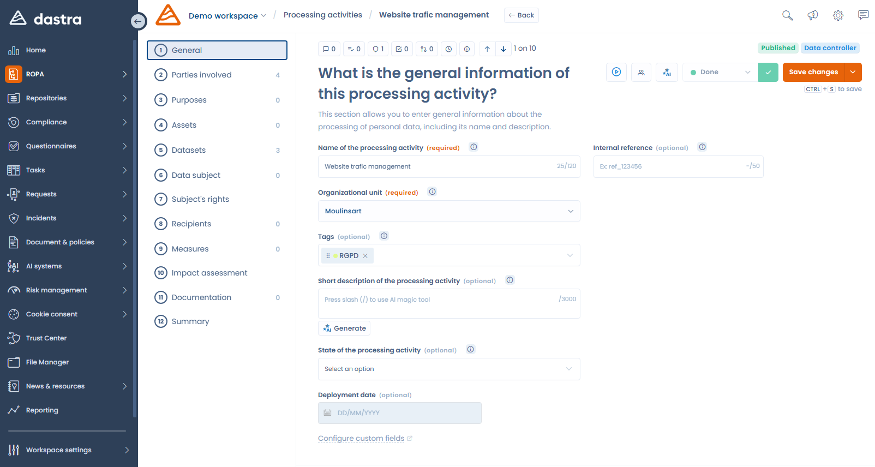Open the Reporting sidebar item
Screen dimensions: 875x467
point(42,410)
